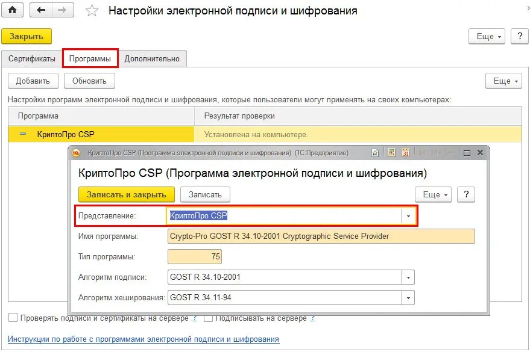Open Еще menu in the dialog
The width and height of the screenshot is (530, 352).
[434, 194]
